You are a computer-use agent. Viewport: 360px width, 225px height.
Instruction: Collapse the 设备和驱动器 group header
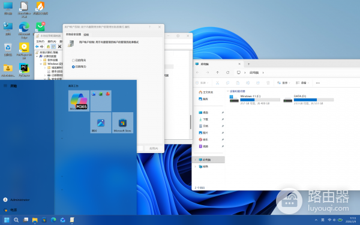(228, 91)
